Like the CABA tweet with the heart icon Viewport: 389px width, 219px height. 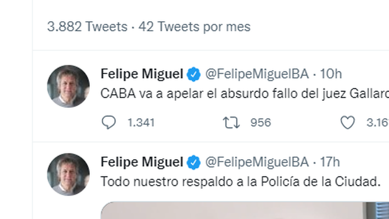coord(348,123)
